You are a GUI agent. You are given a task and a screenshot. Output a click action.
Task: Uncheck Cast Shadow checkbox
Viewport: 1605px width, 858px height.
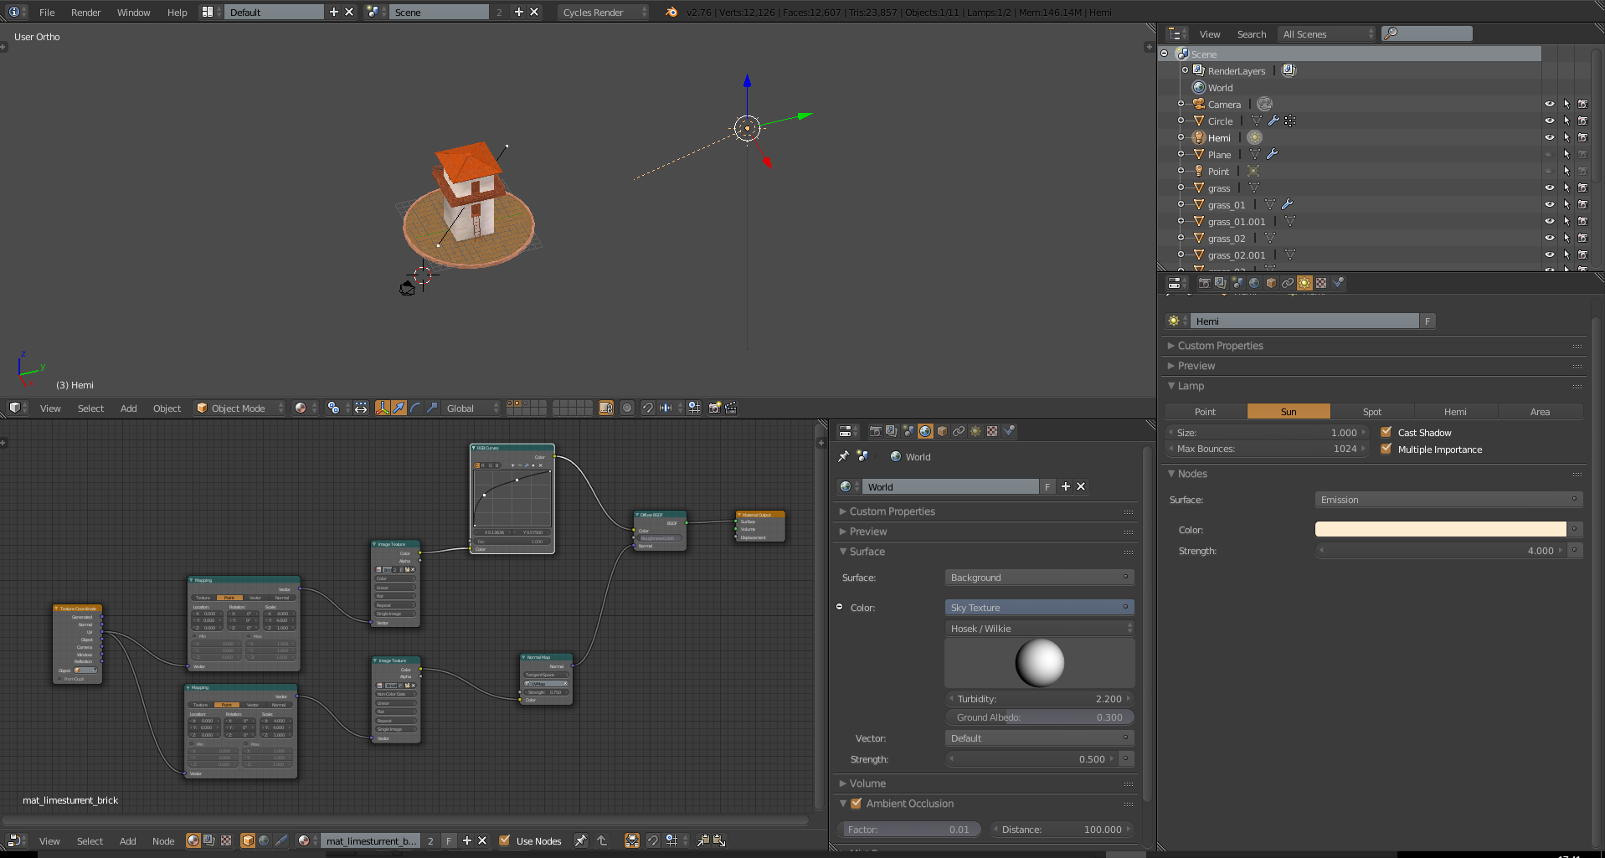(1386, 432)
